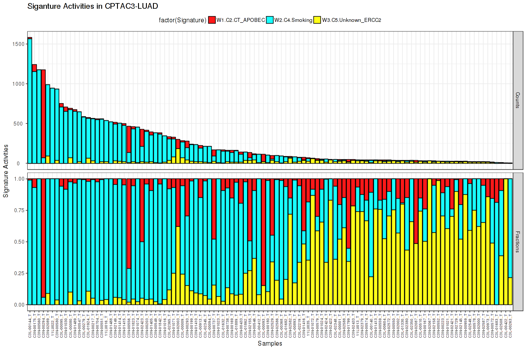This screenshot has width=526, height=350.
Task: Select the Fractions facet strip label
Action: coord(518,241)
